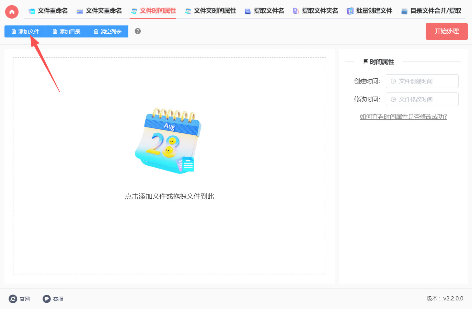Click the 官网 browser icon
Image resolution: width=472 pixels, height=309 pixels.
point(13,299)
